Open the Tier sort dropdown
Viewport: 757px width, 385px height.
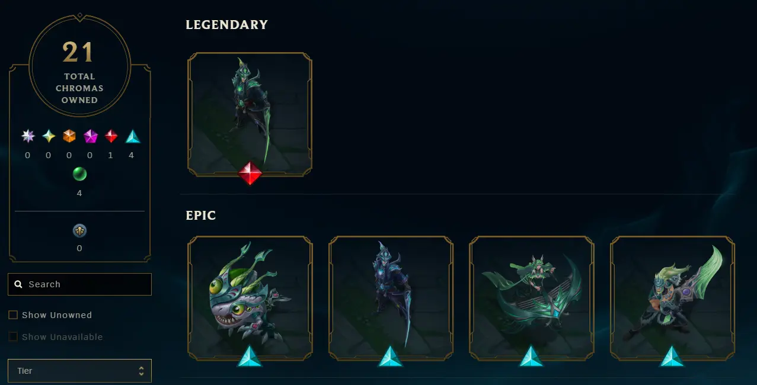pos(79,371)
